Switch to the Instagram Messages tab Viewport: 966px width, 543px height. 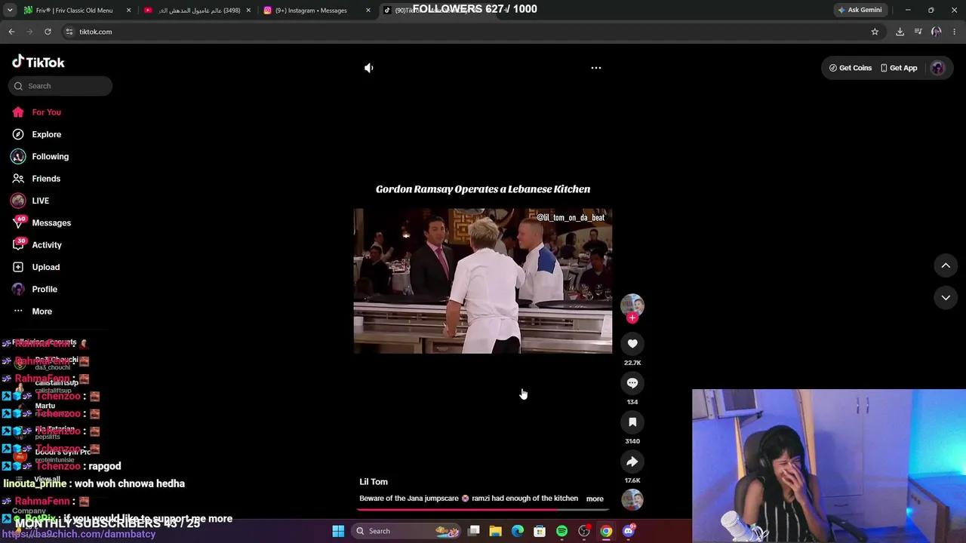pos(317,11)
